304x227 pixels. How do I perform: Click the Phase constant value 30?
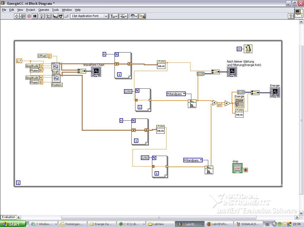coord(40,70)
